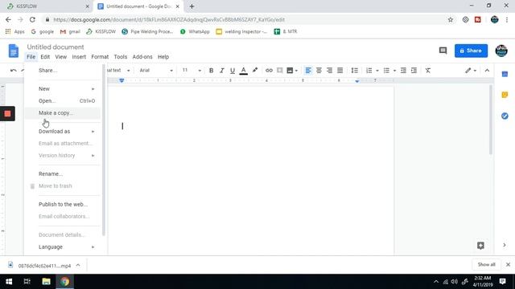Open the text color picker

click(243, 71)
